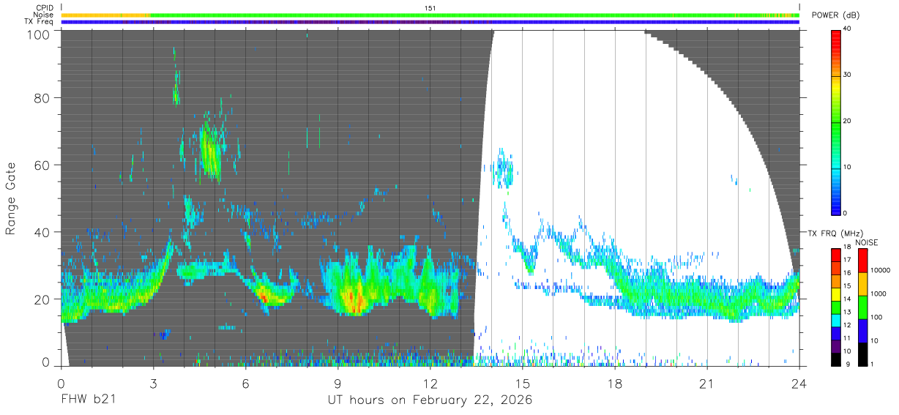Click the FHW b21 station label
This screenshot has width=899, height=415.
tap(88, 400)
